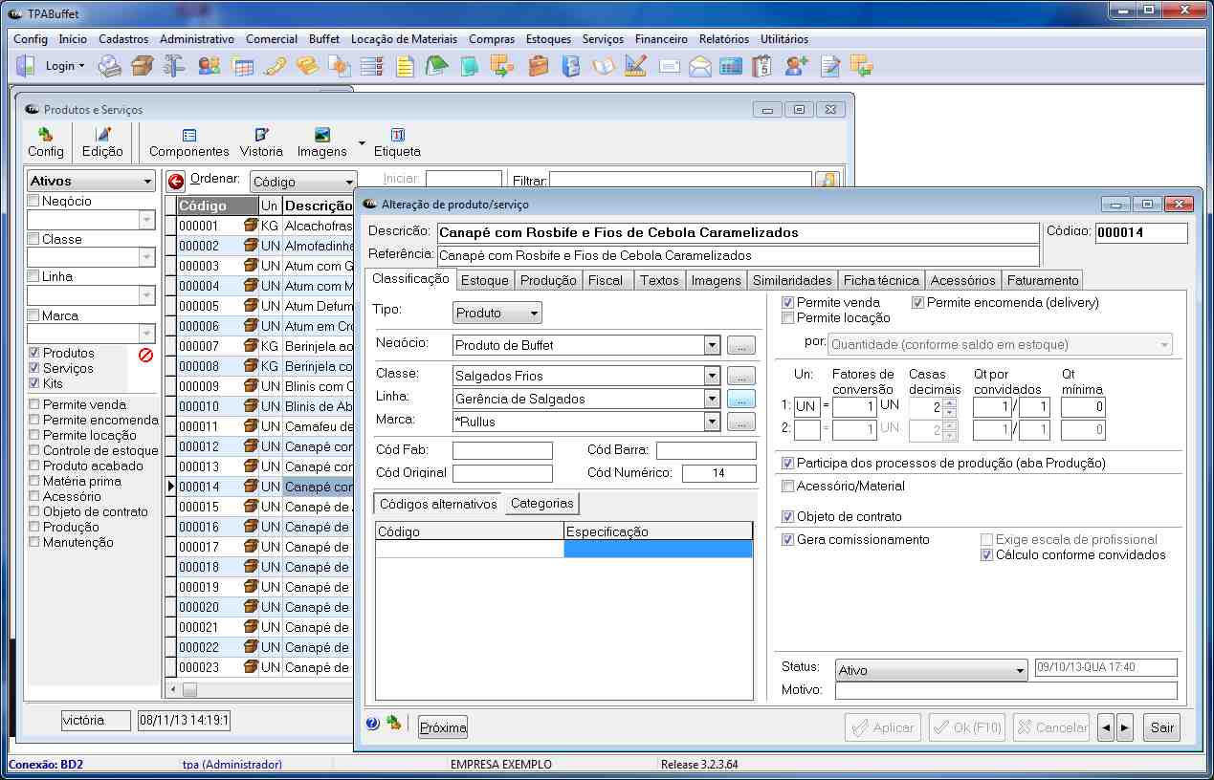Image resolution: width=1214 pixels, height=780 pixels.
Task: Open the Financeiro menu
Action: click(661, 39)
